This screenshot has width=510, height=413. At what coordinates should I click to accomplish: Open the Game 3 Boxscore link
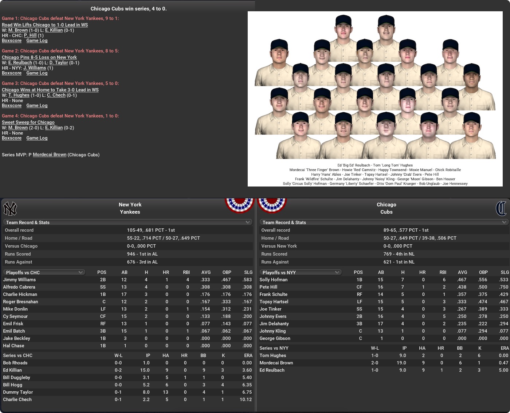pos(12,106)
